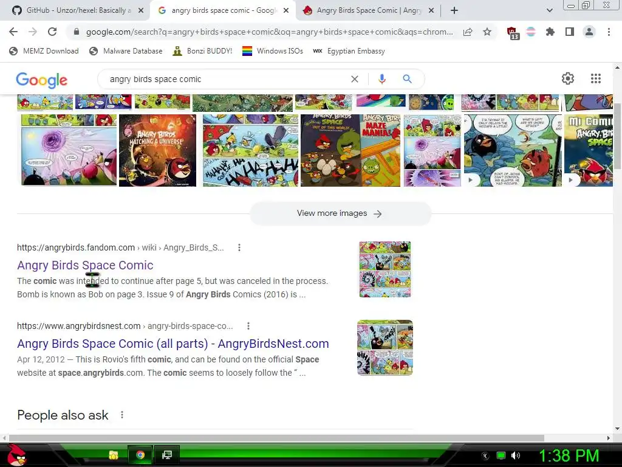Close the GitHub tab
The image size is (622, 467).
tap(141, 11)
